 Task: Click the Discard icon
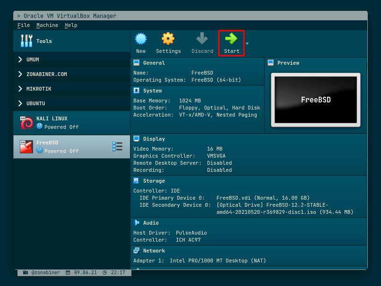coord(202,38)
